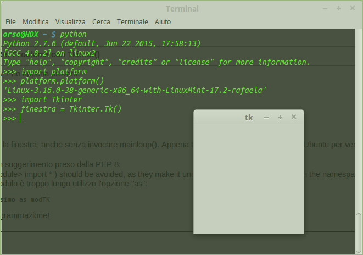
Task: Click the cursor block at Python prompt
Action: [23, 118]
